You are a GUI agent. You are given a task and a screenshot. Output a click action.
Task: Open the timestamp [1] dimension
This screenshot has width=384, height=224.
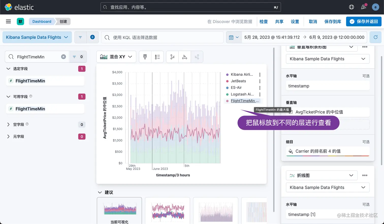coord(328,214)
